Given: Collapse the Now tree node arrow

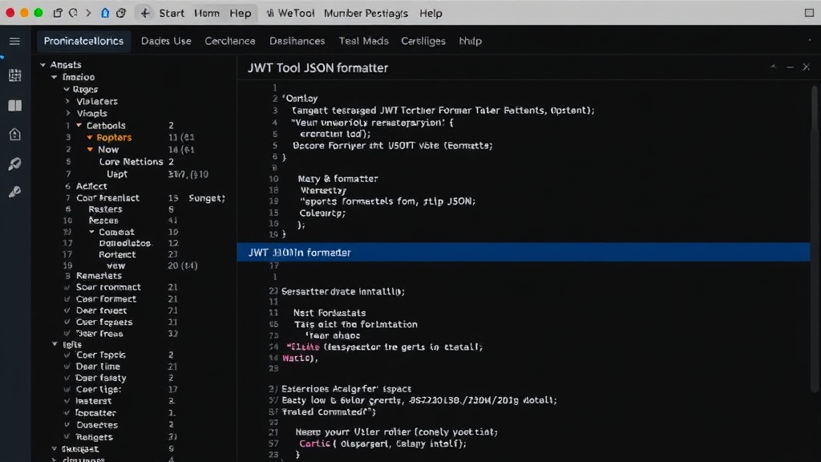Looking at the screenshot, I should 90,150.
